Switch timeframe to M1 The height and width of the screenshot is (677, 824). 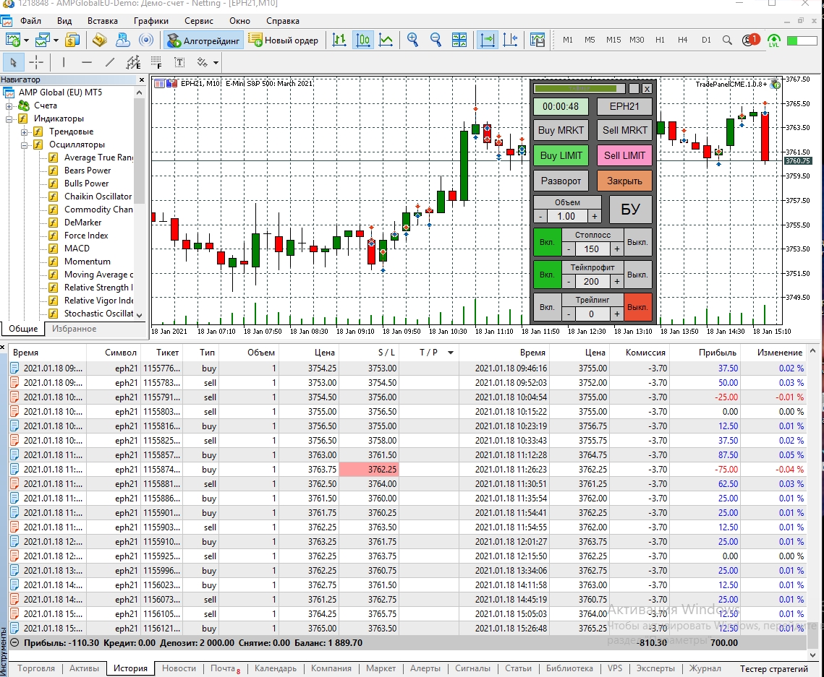(x=568, y=40)
